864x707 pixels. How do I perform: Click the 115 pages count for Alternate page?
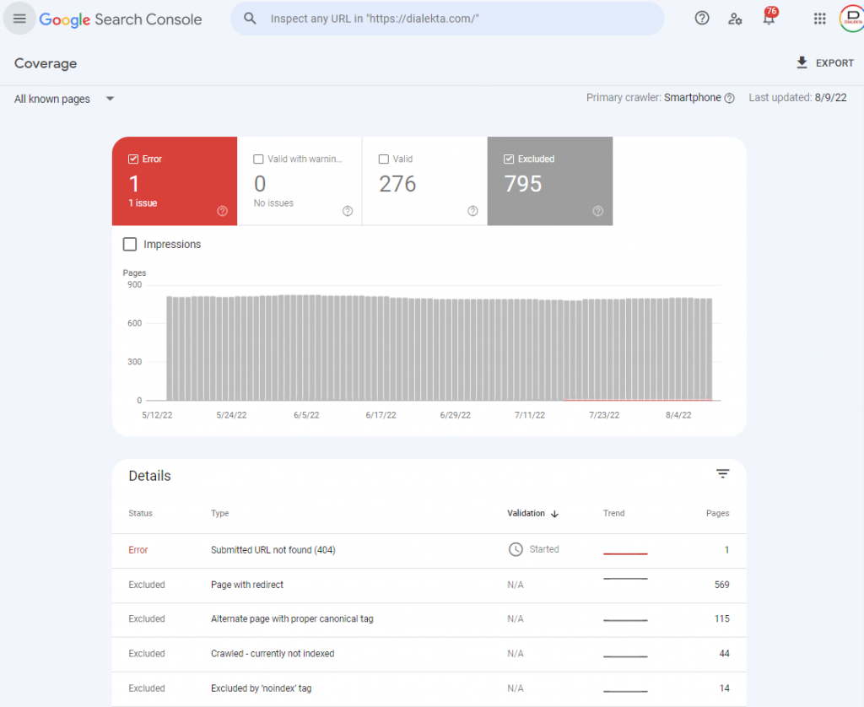click(x=721, y=619)
